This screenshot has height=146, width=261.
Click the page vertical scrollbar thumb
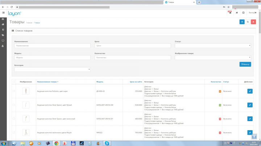pyautogui.click(x=260, y=22)
